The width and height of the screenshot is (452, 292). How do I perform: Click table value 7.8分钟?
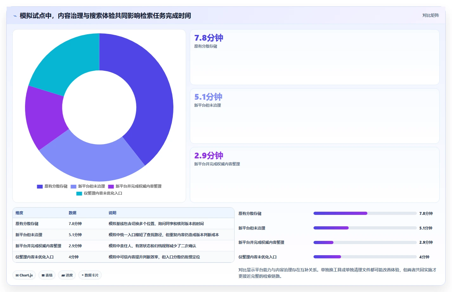(75, 224)
